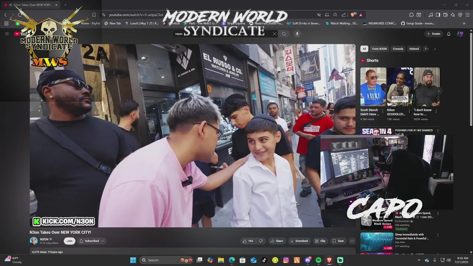This screenshot has height=266, width=473.
Task: Select the Comedy filter chip
Action: (398, 49)
